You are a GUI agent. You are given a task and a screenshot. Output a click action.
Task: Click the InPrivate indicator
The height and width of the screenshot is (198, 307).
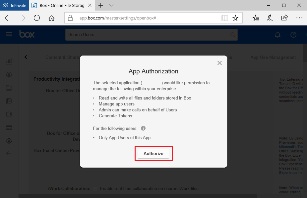(x=15, y=6)
